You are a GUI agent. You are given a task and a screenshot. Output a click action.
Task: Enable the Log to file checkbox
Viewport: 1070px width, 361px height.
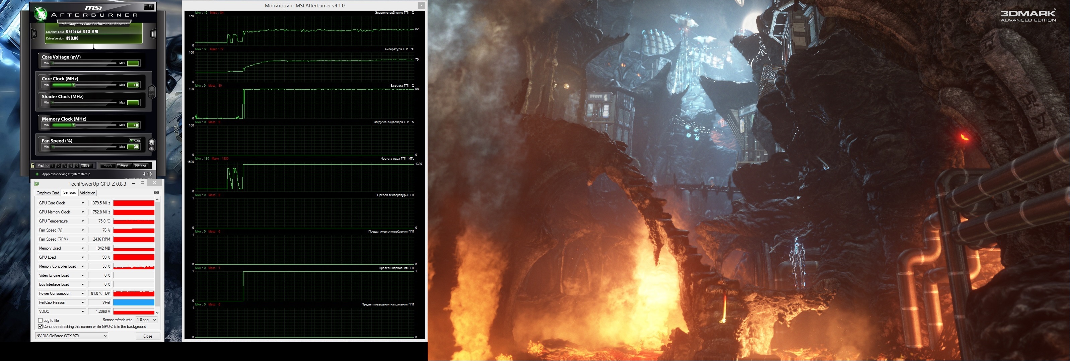(40, 320)
